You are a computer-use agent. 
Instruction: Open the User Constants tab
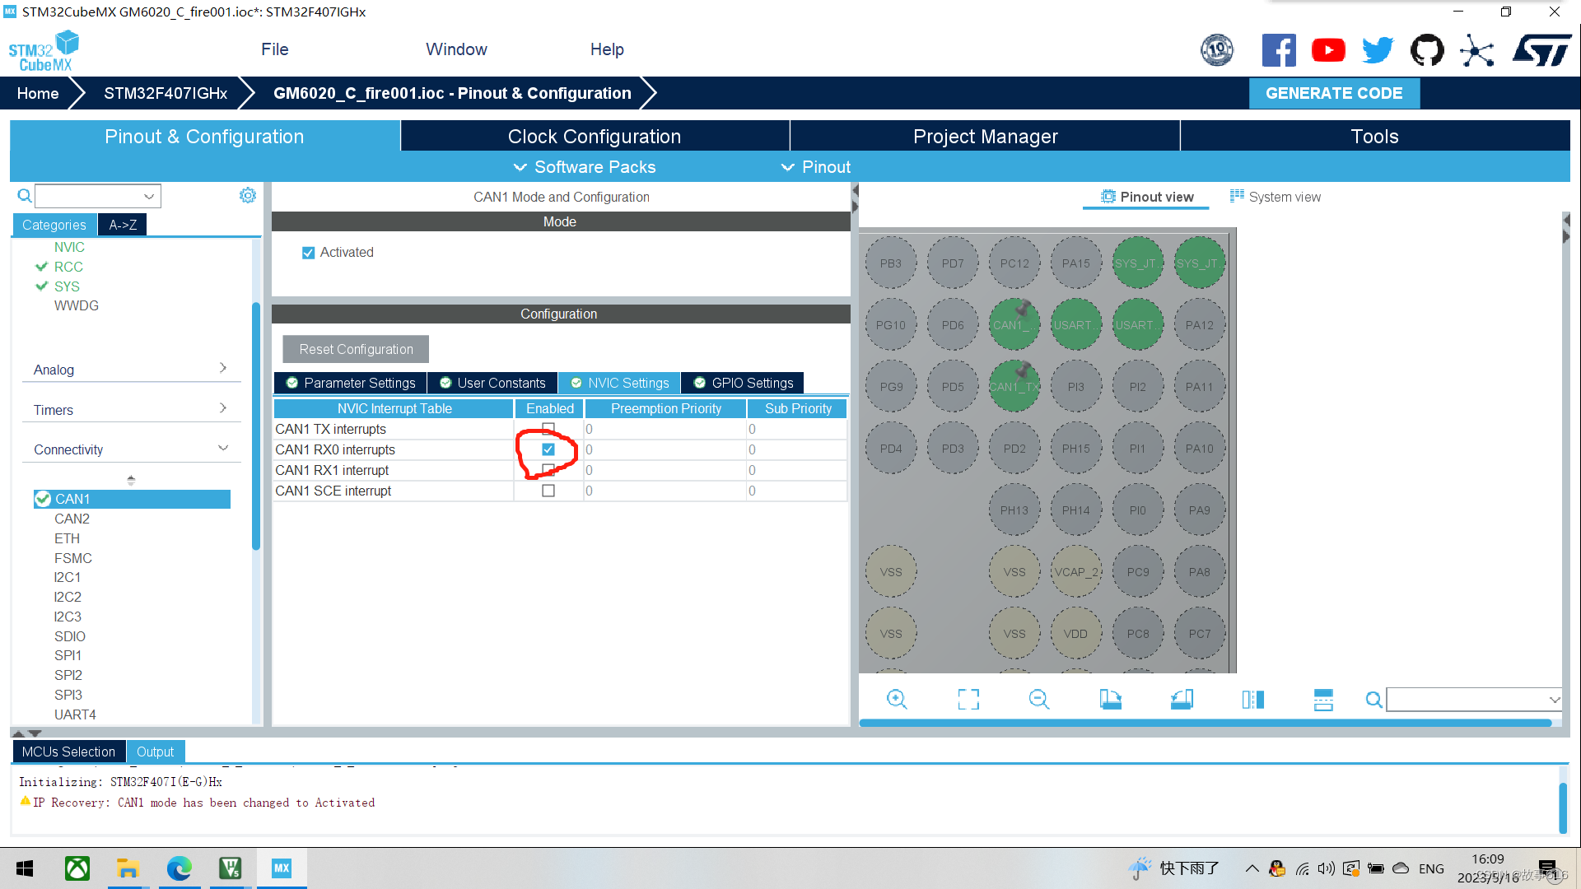[492, 383]
